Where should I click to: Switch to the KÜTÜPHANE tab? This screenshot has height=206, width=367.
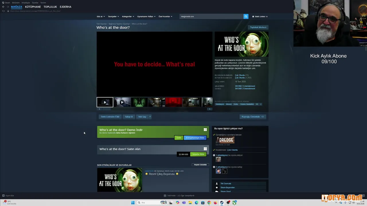pos(33,7)
